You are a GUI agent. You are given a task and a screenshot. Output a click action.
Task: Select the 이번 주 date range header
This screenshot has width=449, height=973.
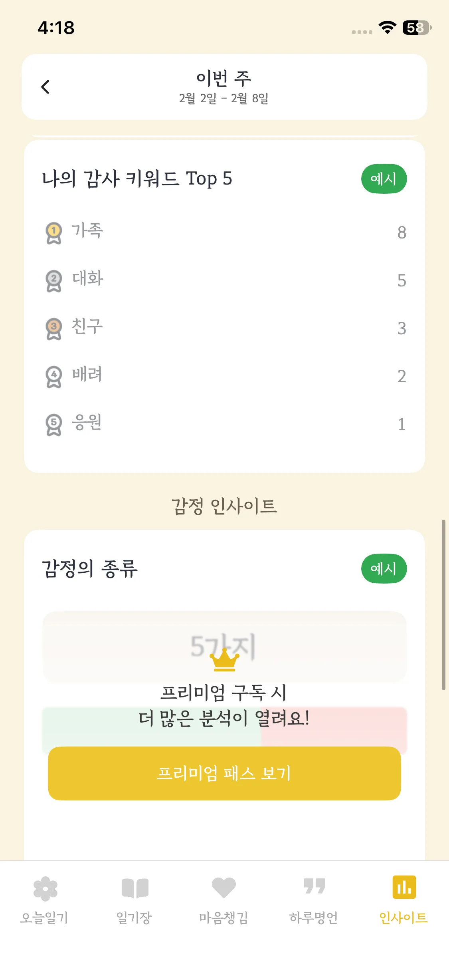click(224, 87)
